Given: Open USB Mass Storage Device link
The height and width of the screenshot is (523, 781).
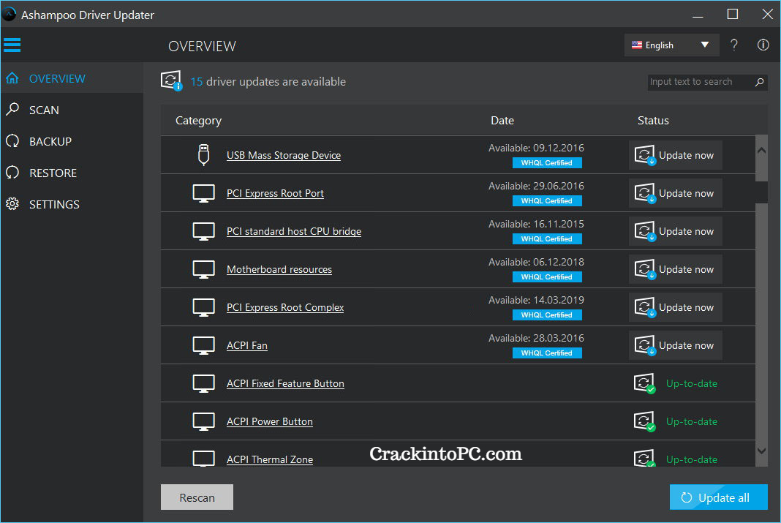Looking at the screenshot, I should pos(284,155).
